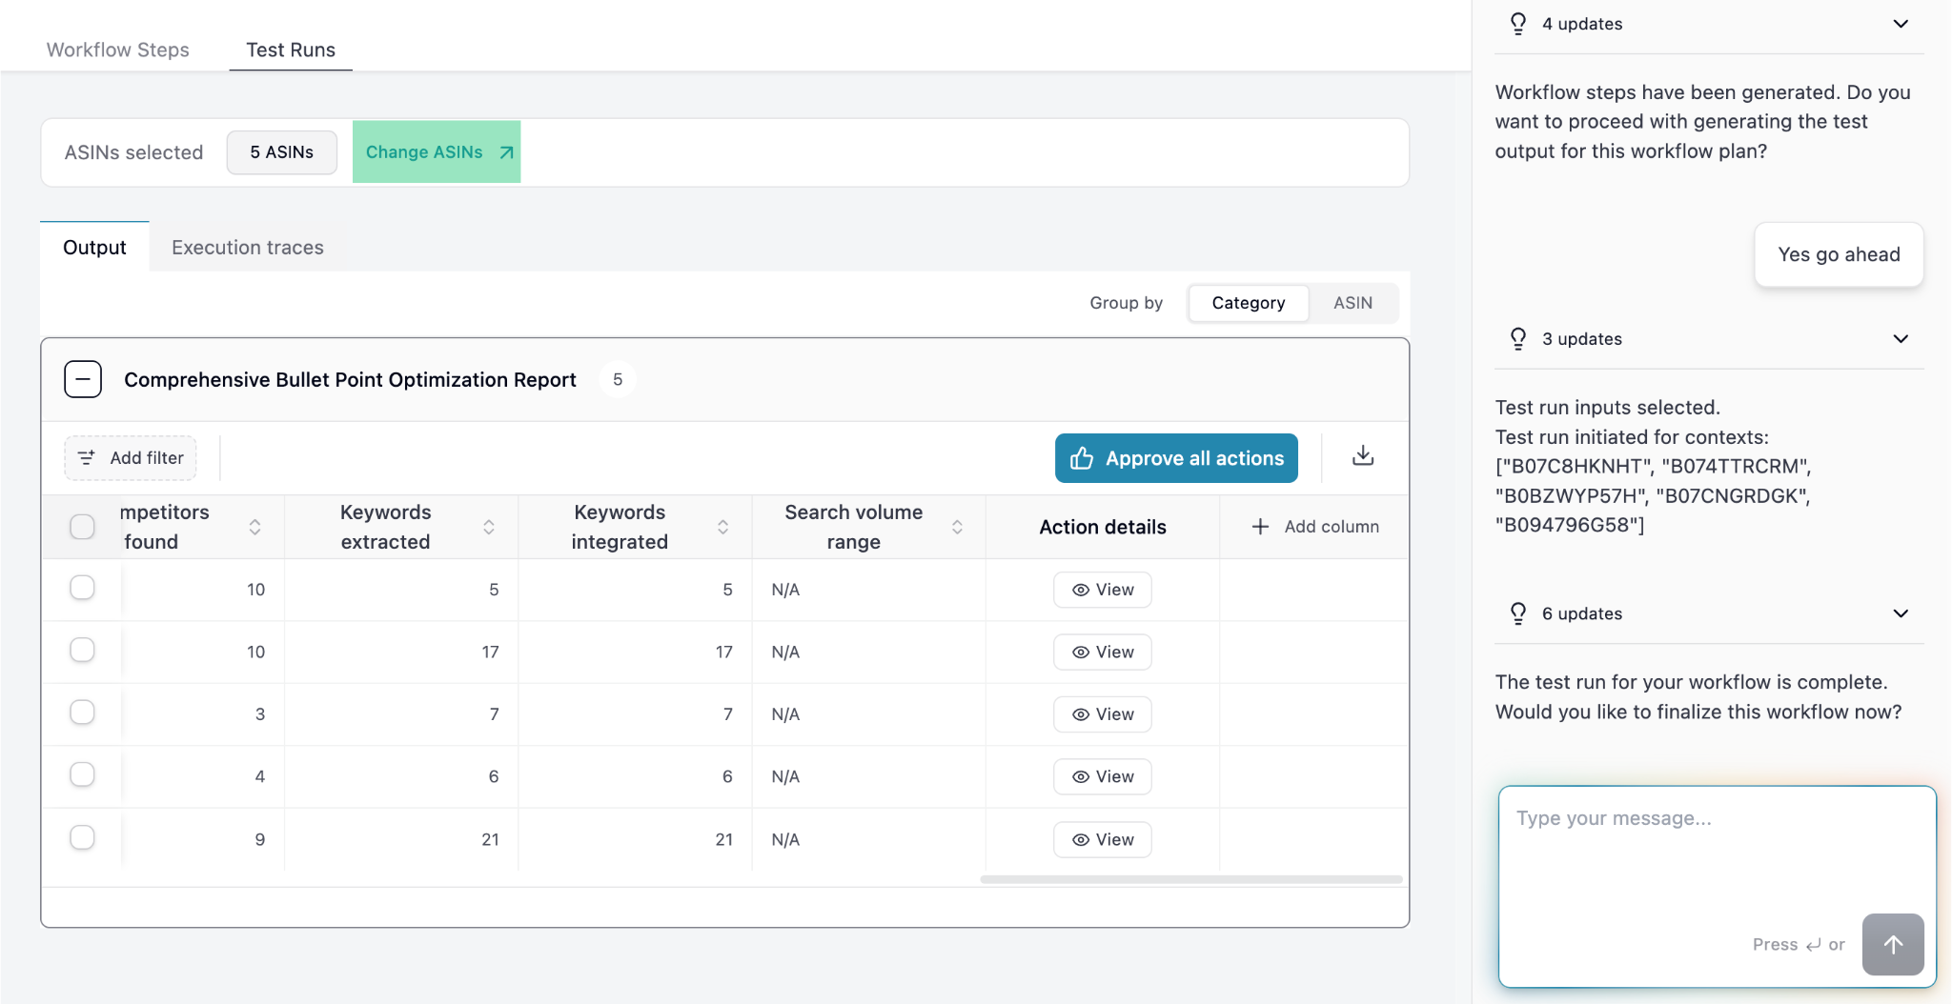Click the download icon beside Approve all actions
Screen dimensions: 1952x1004
click(x=1363, y=456)
